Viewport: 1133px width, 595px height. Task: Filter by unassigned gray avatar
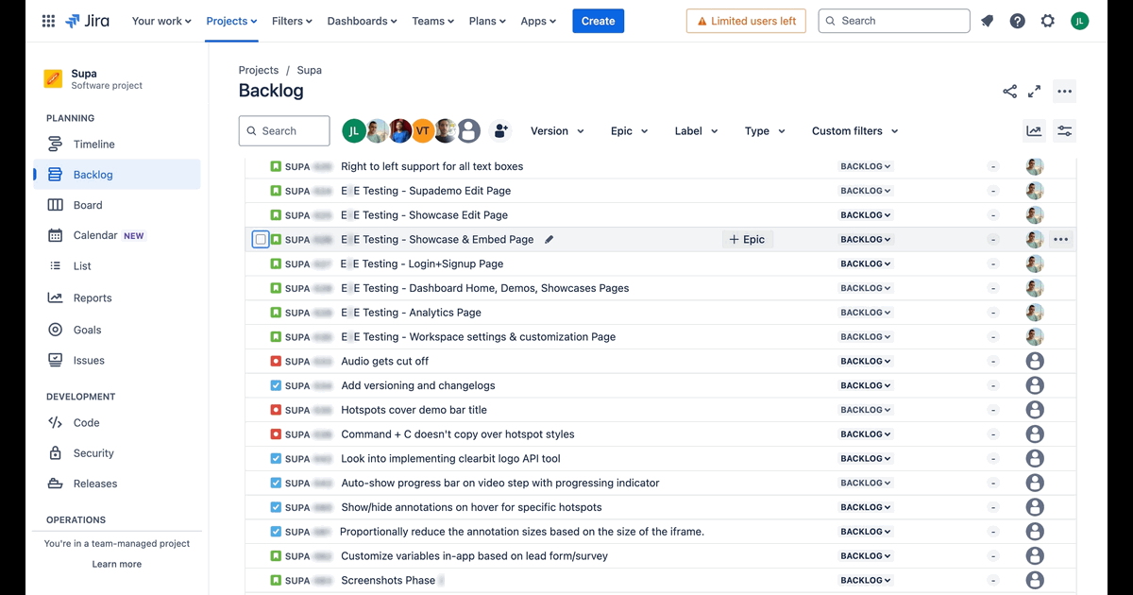click(x=469, y=131)
